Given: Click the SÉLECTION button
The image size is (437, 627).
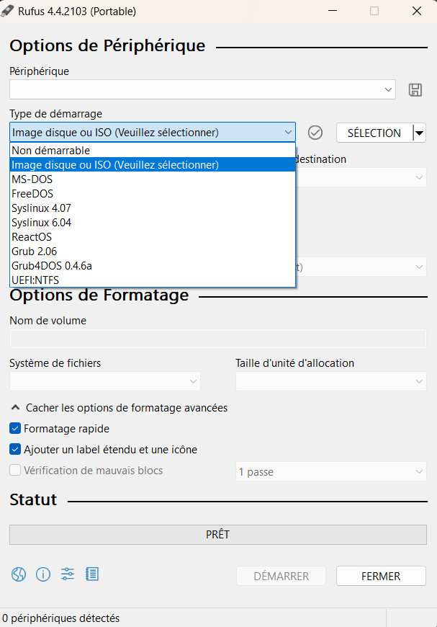Looking at the screenshot, I should tap(374, 133).
